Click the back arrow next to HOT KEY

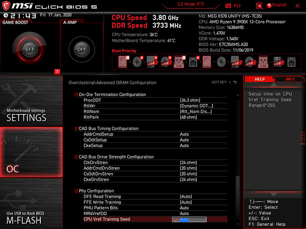235,82
